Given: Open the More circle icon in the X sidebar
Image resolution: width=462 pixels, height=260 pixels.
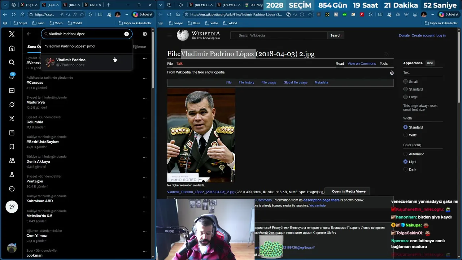Looking at the screenshot, I should coord(12,189).
